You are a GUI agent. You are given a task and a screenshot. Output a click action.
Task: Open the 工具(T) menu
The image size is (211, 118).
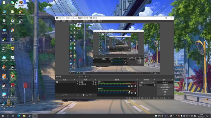(x=94, y=21)
